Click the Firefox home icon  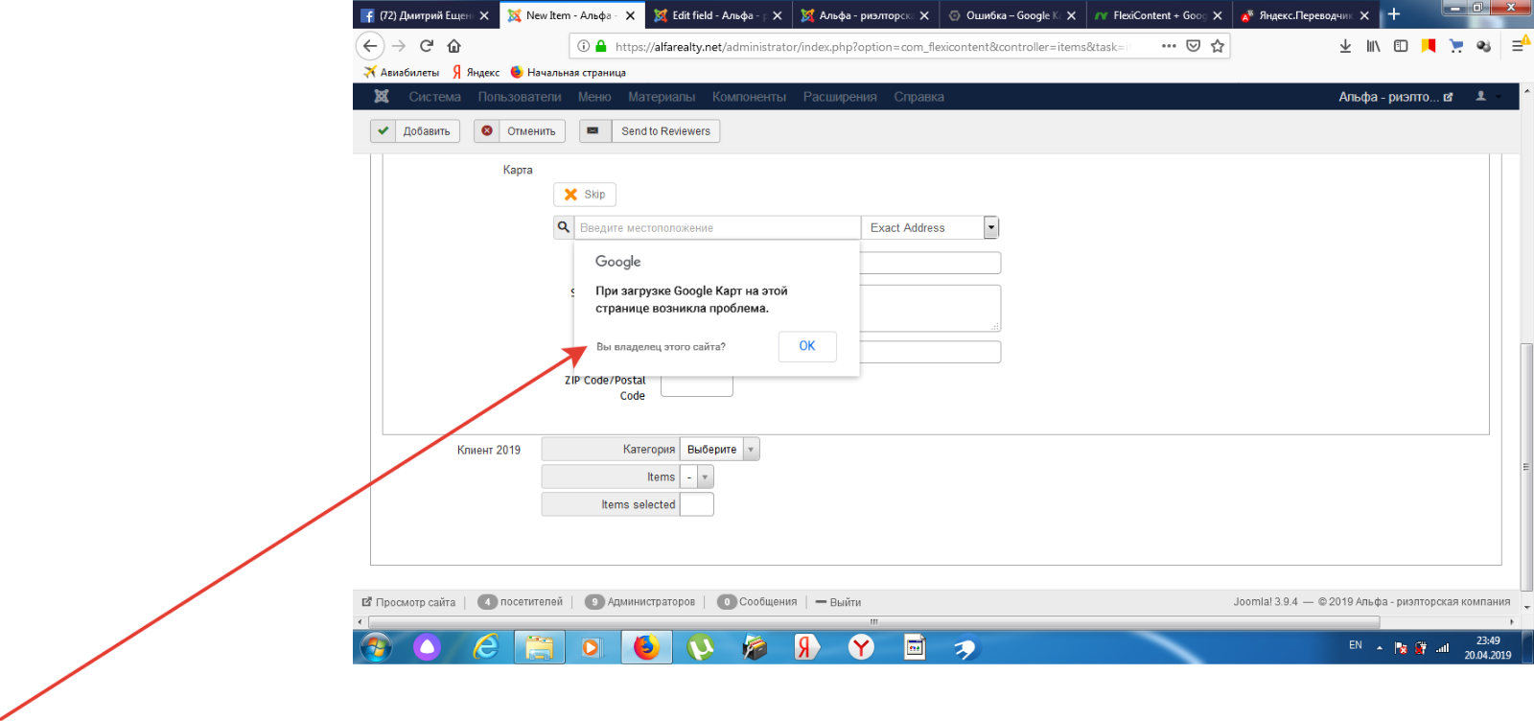pos(454,46)
